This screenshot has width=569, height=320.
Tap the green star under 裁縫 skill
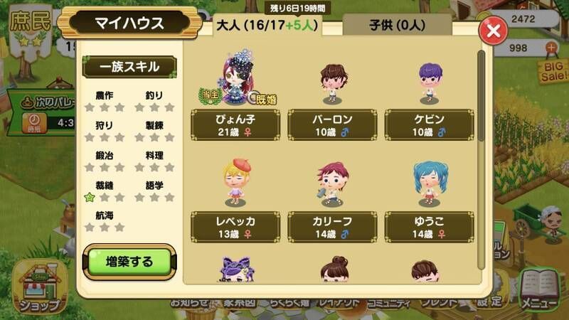[90, 198]
